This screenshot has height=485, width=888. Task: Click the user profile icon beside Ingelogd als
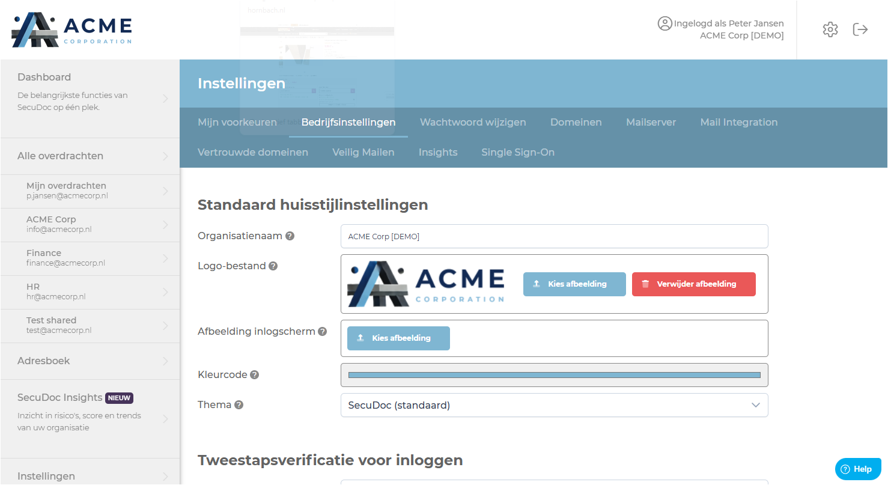click(x=664, y=23)
